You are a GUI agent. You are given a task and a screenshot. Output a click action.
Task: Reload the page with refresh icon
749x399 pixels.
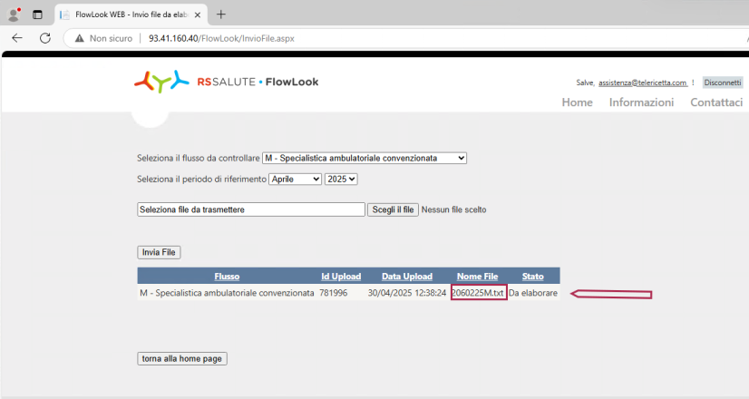[44, 38]
